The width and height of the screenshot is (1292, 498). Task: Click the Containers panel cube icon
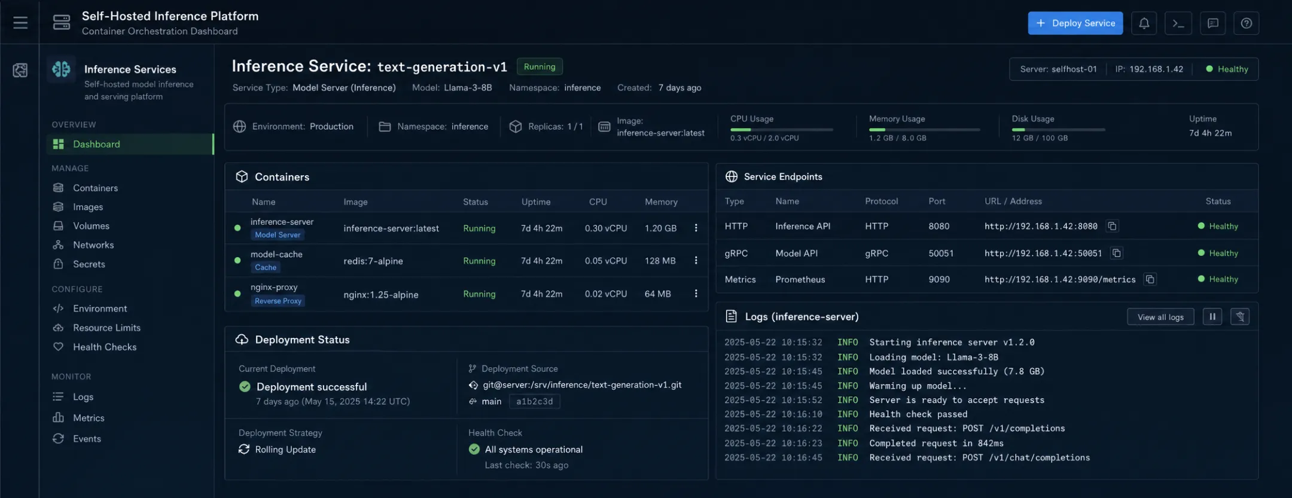(242, 176)
